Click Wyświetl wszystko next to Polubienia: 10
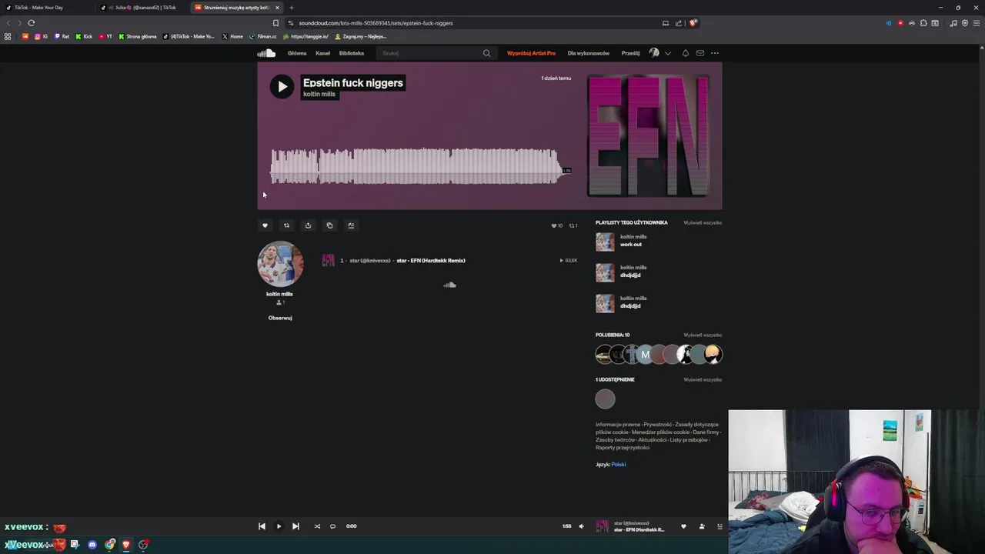 703,335
